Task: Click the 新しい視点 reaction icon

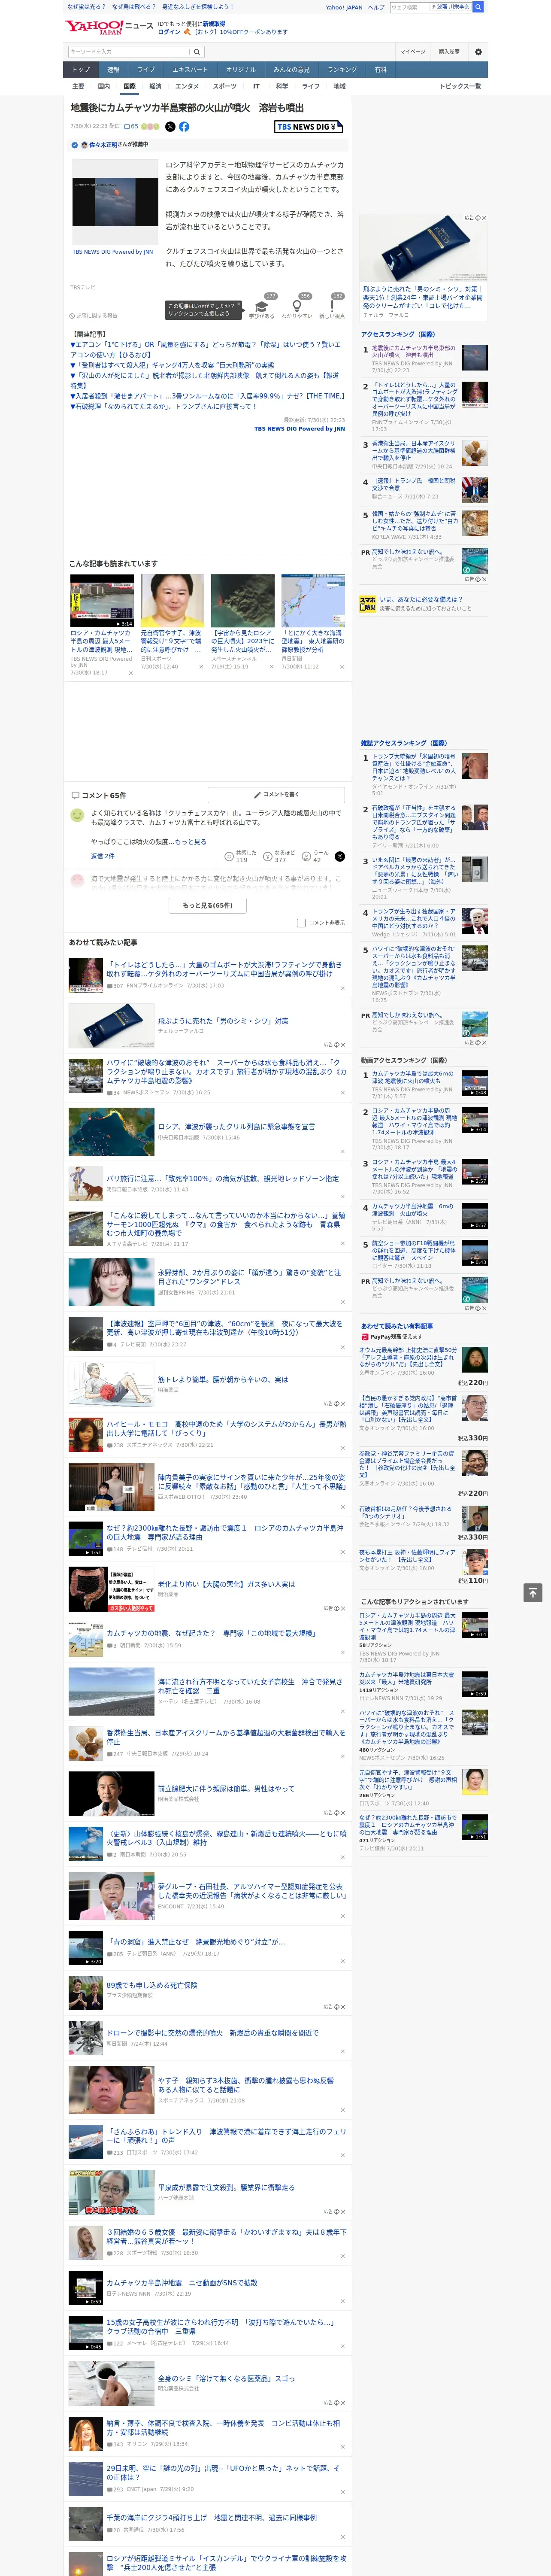Action: (x=332, y=307)
